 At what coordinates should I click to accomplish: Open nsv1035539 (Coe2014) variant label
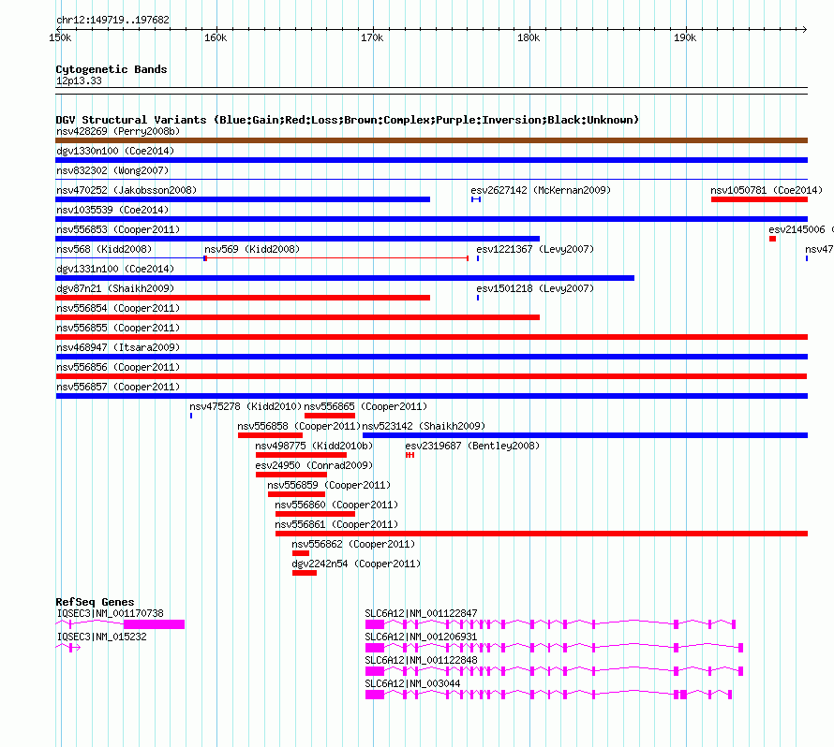click(x=112, y=210)
